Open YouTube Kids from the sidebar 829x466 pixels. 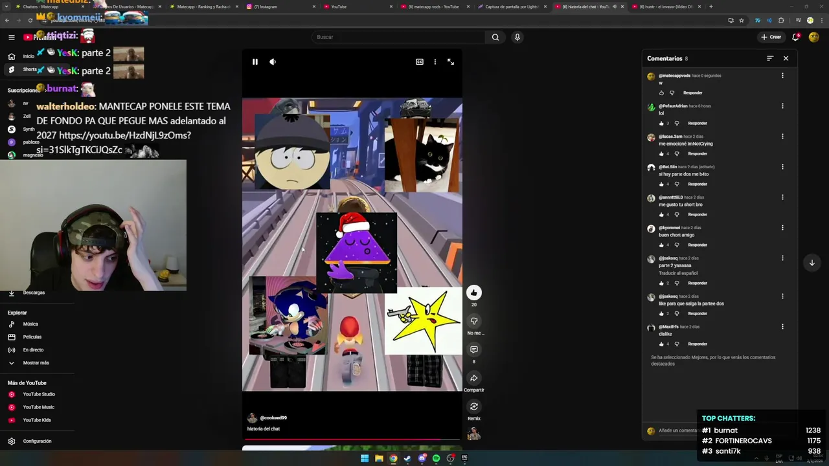pyautogui.click(x=36, y=420)
